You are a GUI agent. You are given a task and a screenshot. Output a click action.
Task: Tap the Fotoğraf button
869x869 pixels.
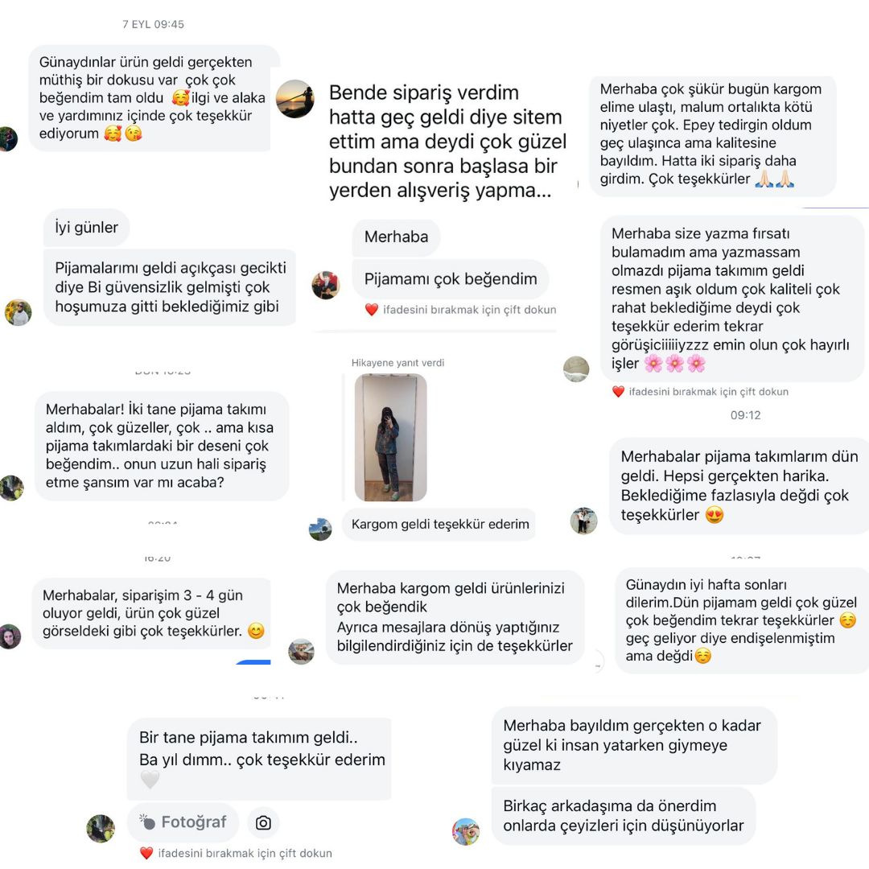[183, 822]
